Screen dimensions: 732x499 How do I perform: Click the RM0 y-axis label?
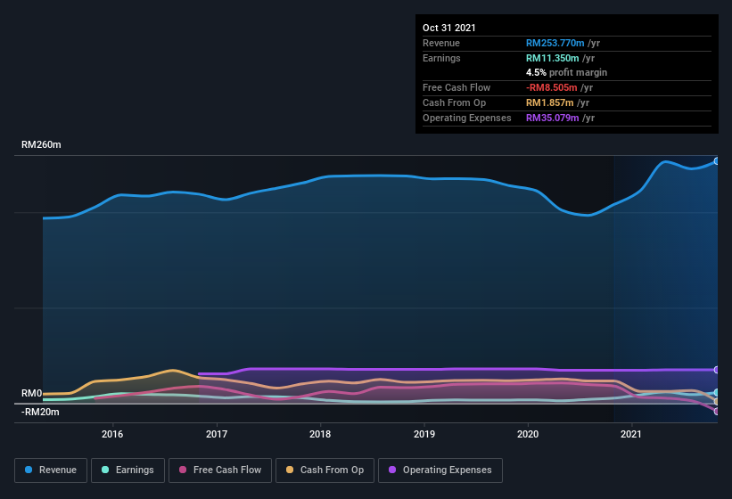[x=32, y=393]
